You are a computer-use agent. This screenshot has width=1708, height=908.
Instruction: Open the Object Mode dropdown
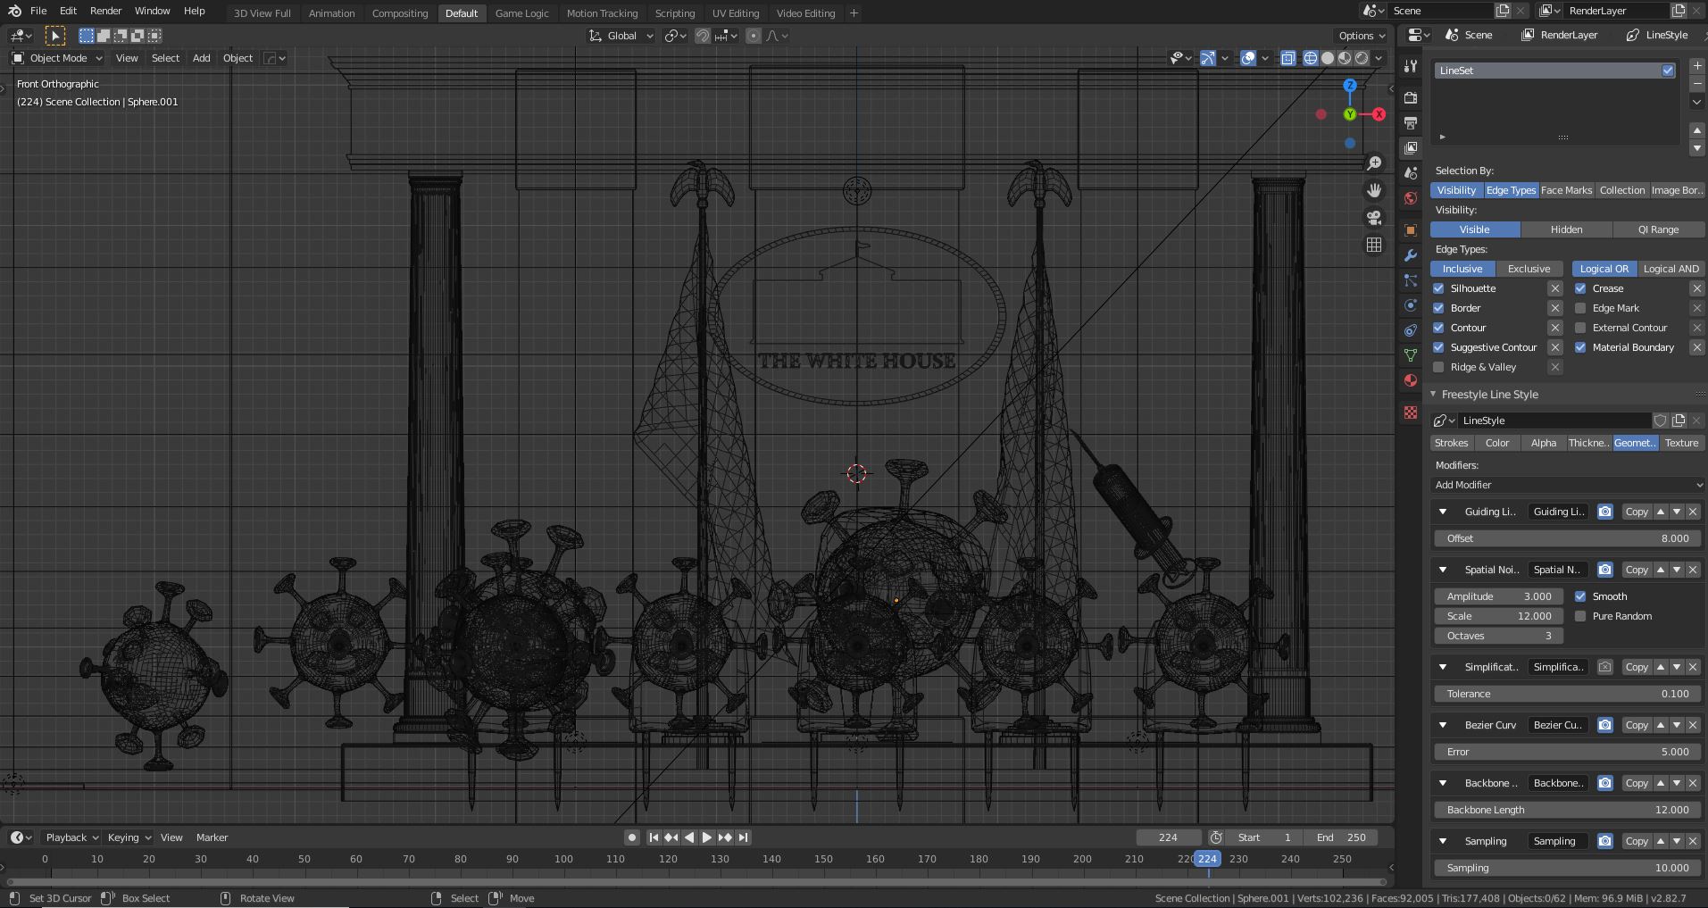pyautogui.click(x=58, y=58)
